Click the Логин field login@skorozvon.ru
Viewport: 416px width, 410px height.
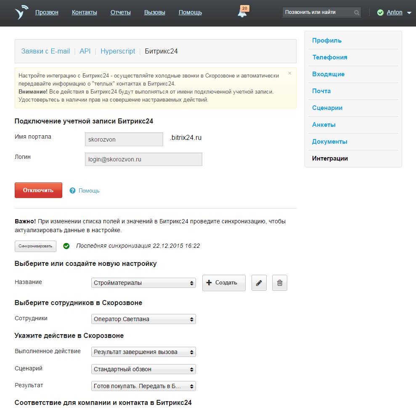(143, 159)
